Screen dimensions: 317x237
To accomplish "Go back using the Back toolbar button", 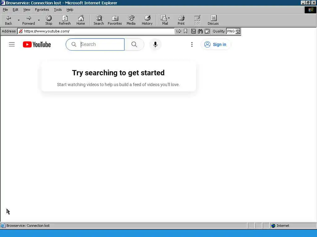I will [x=8, y=20].
